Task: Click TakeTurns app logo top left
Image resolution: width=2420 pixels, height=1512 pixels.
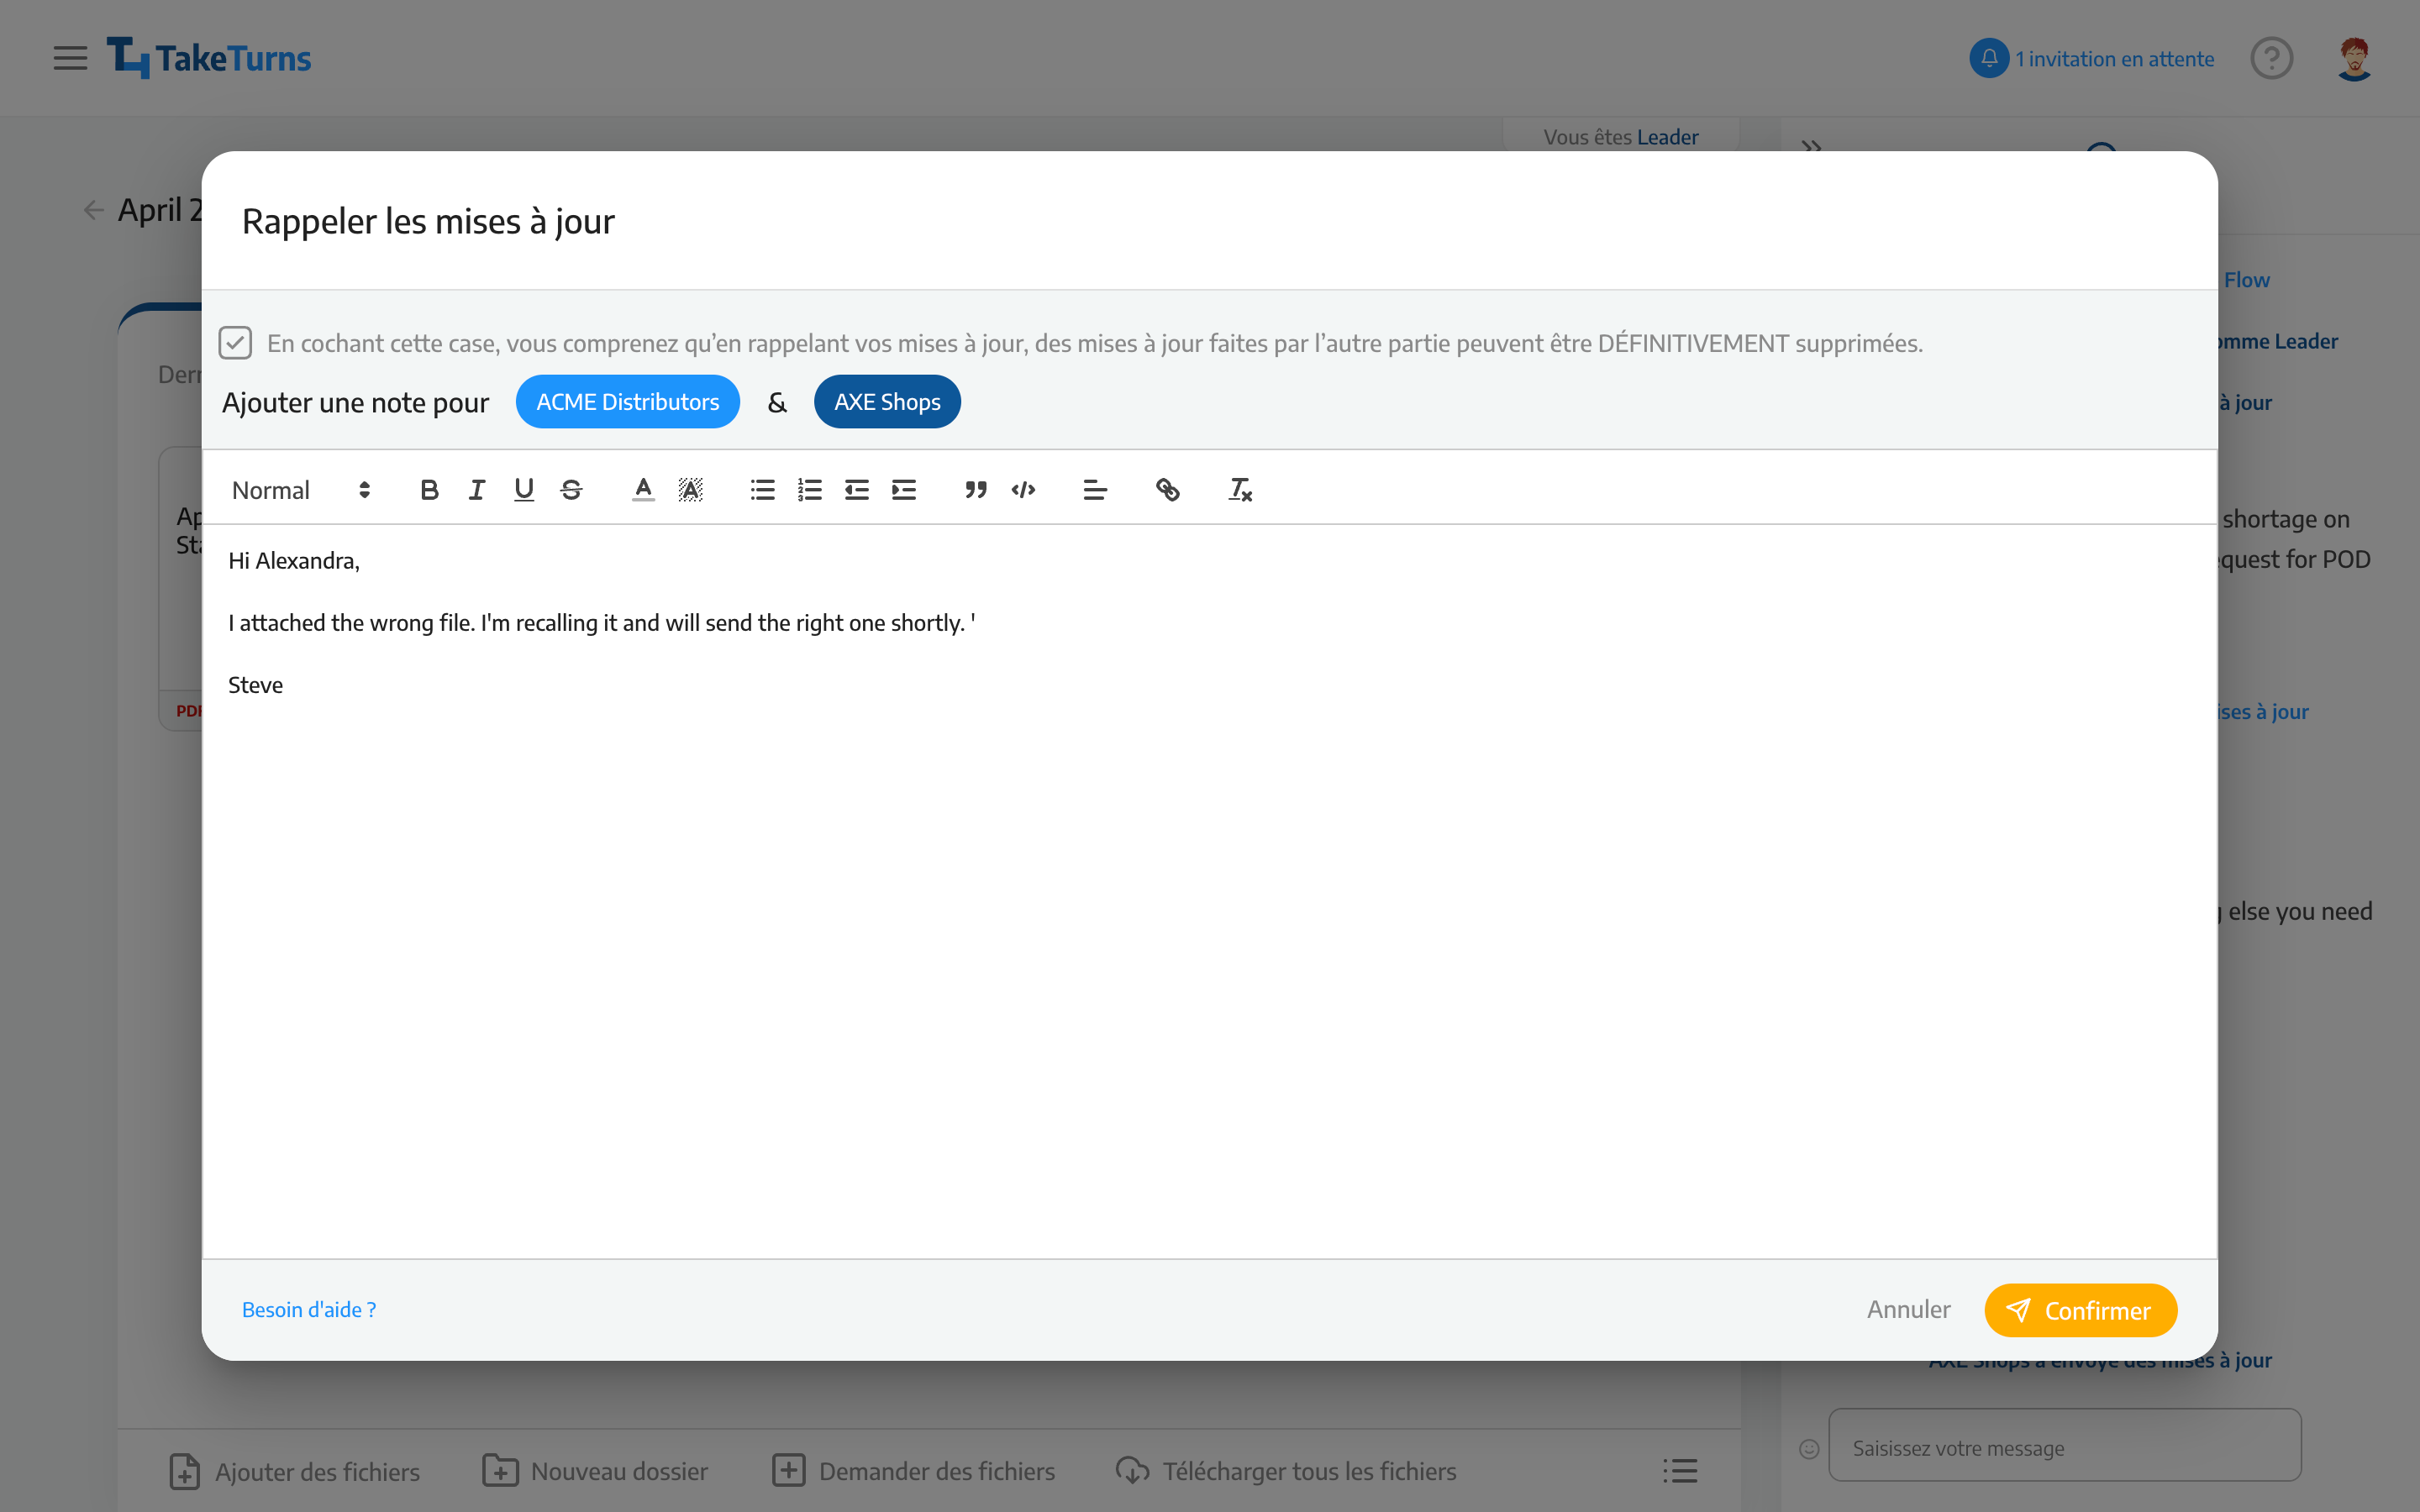Action: click(209, 57)
